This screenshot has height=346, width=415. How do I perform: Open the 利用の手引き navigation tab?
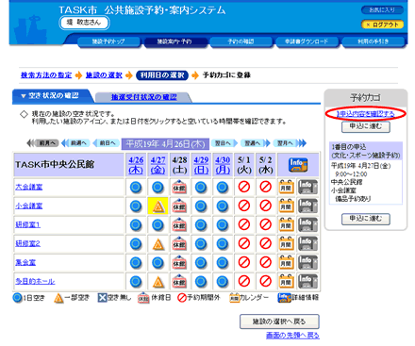373,41
